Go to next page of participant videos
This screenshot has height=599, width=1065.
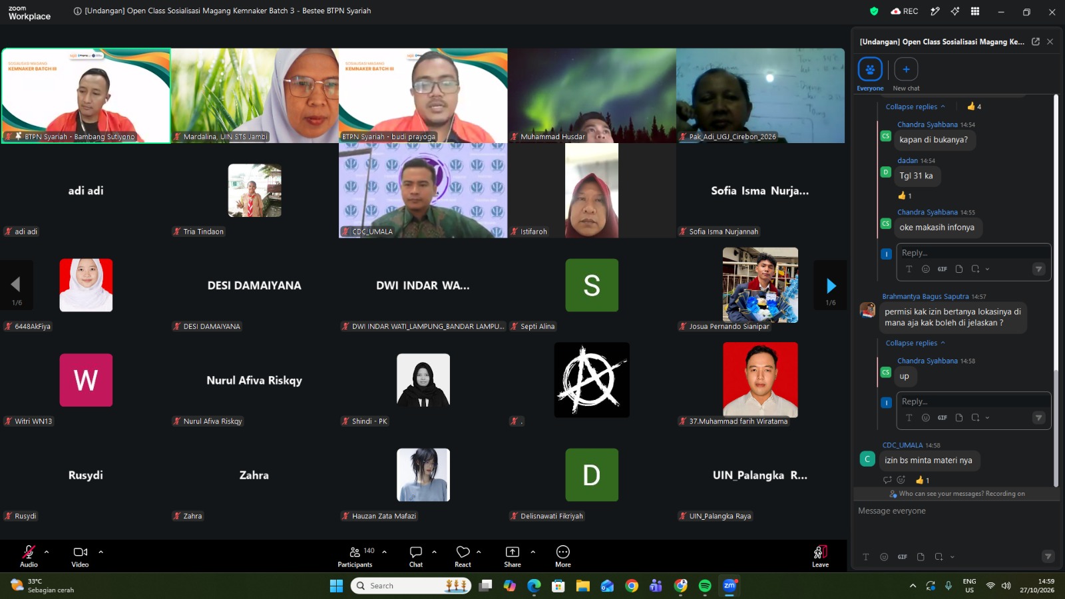click(x=831, y=286)
